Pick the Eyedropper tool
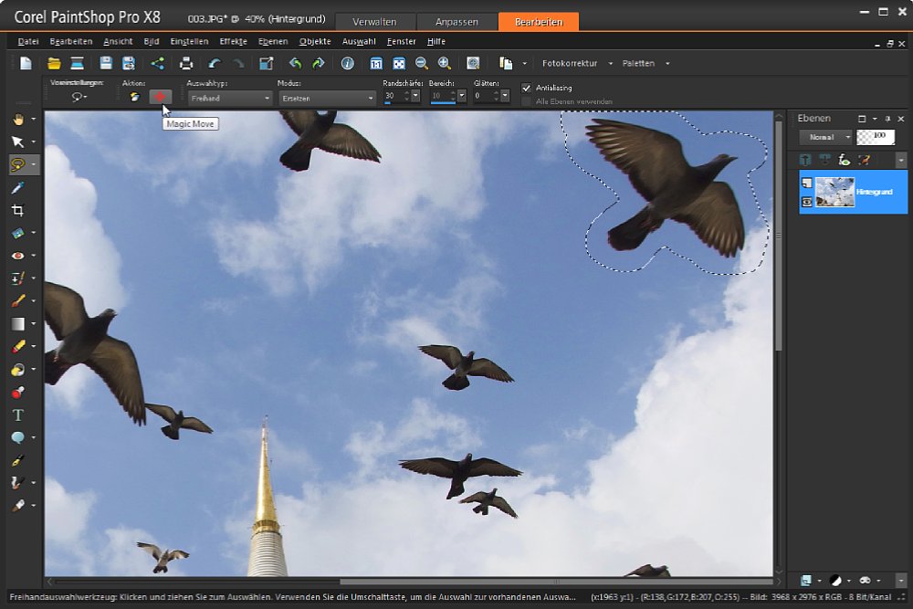This screenshot has width=913, height=609. click(17, 187)
